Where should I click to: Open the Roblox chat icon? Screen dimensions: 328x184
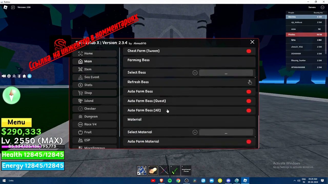coord(13,7)
